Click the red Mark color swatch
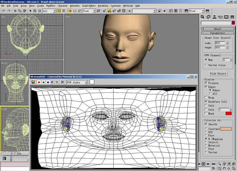Viewport: 237px width, 171px height. click(228, 113)
